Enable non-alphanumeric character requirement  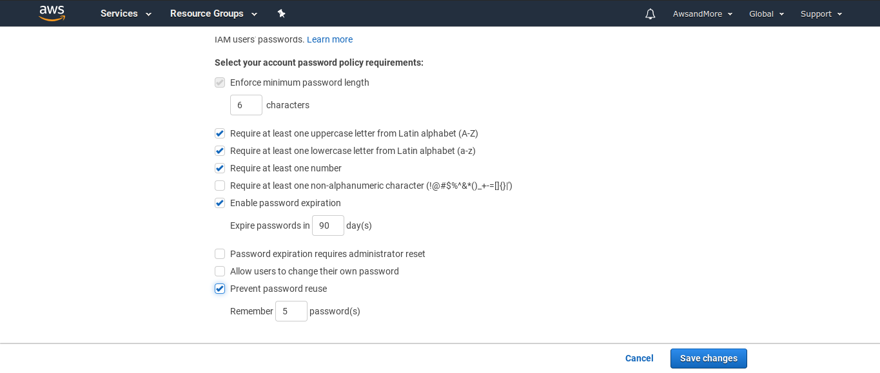click(220, 186)
